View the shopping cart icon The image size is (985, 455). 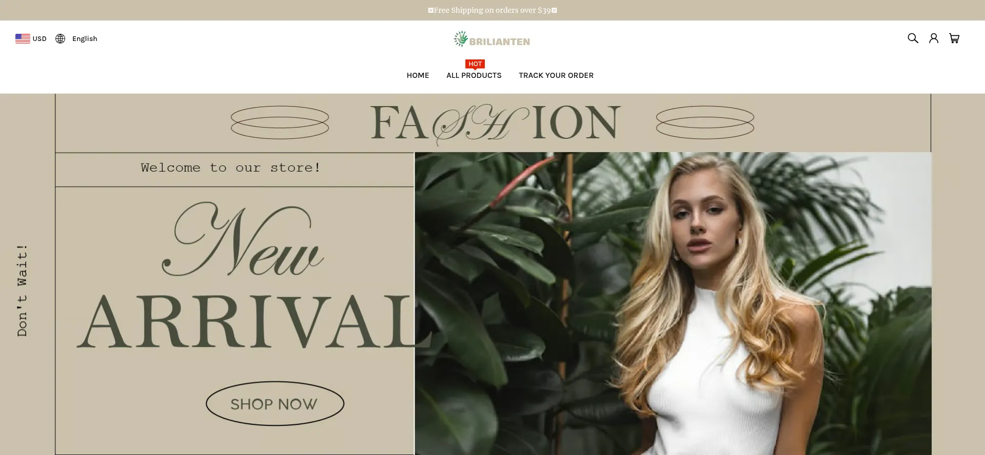pos(954,38)
